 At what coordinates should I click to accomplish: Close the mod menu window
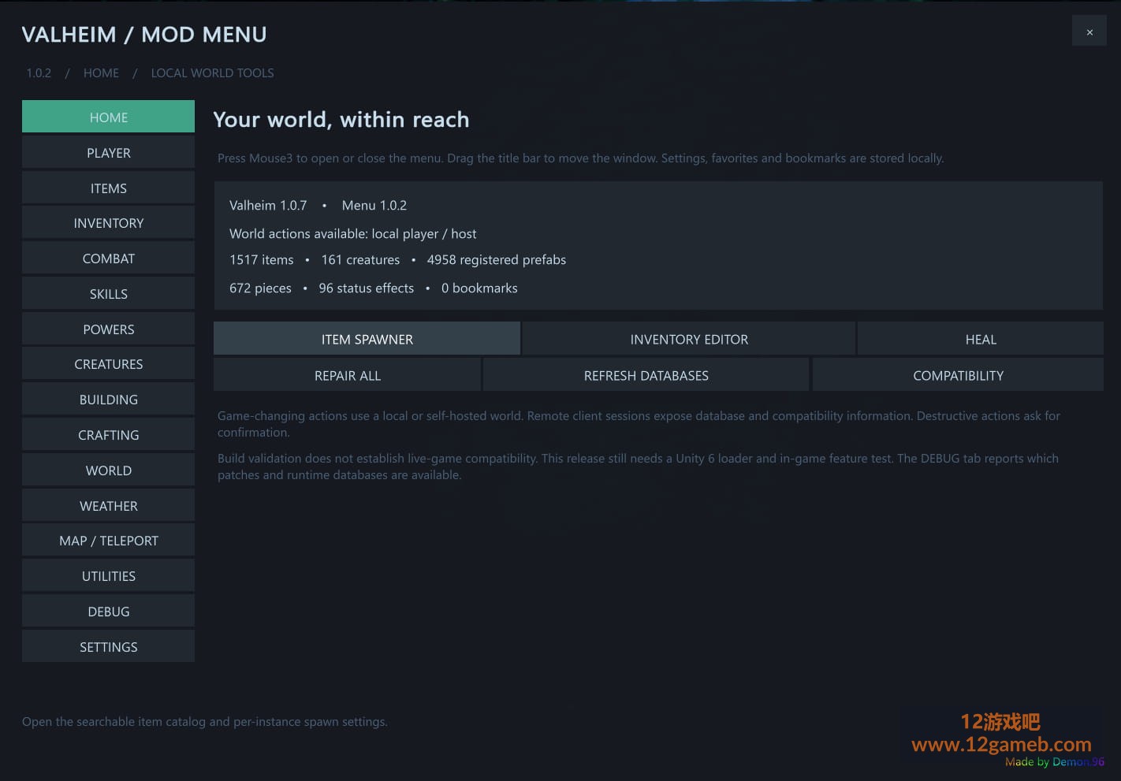point(1089,32)
